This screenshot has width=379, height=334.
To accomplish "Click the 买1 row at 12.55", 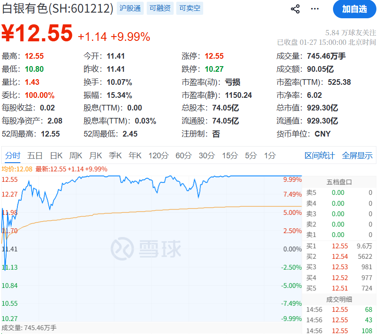I will pos(339,246).
